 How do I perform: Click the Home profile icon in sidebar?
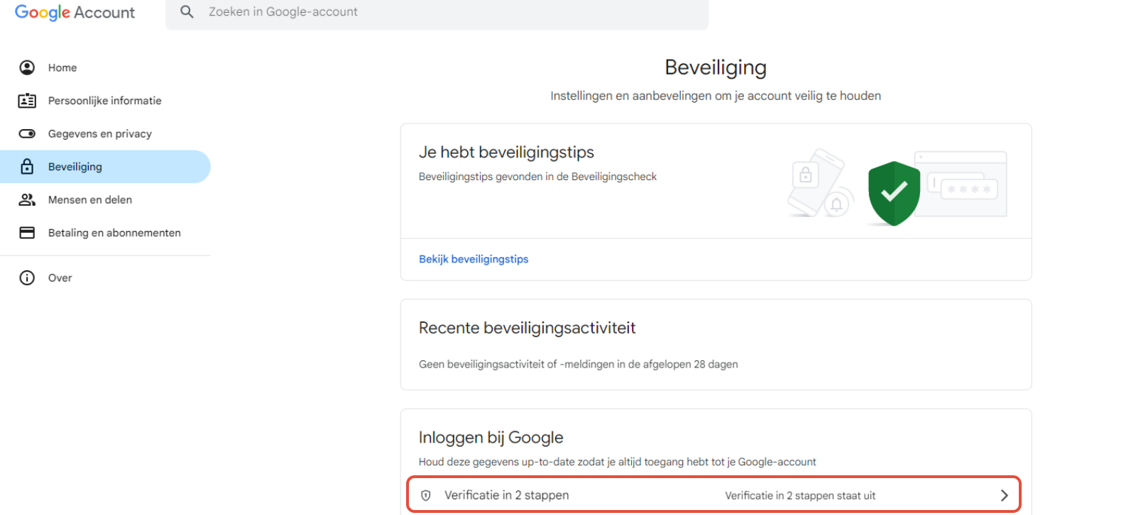(x=27, y=67)
